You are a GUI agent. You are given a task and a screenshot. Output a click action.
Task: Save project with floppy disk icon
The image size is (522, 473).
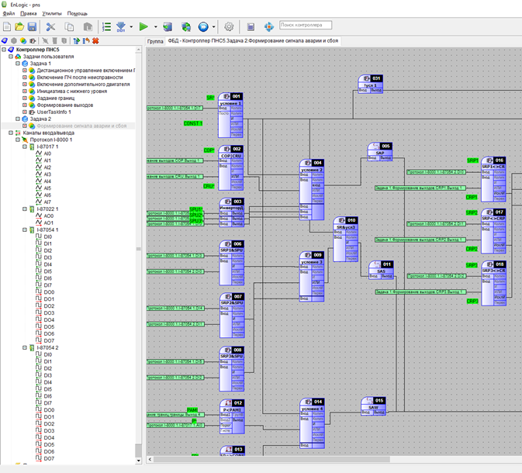32,26
